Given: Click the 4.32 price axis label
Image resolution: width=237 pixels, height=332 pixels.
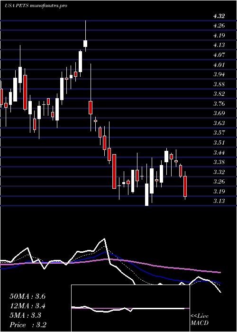Looking at the screenshot, I should point(219,16).
